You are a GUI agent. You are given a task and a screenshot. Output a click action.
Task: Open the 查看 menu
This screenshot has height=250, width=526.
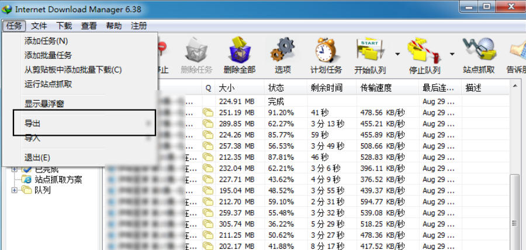coord(89,26)
